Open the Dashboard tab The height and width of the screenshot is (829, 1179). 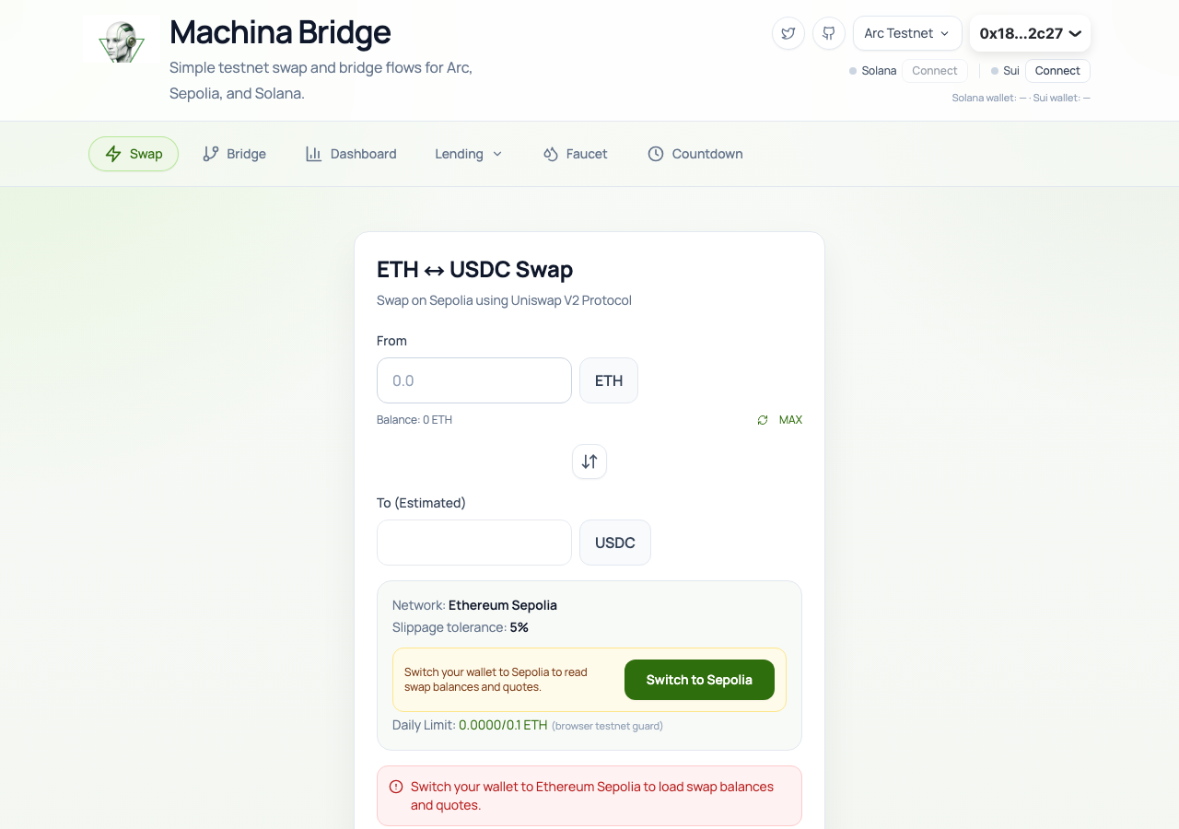click(x=351, y=154)
